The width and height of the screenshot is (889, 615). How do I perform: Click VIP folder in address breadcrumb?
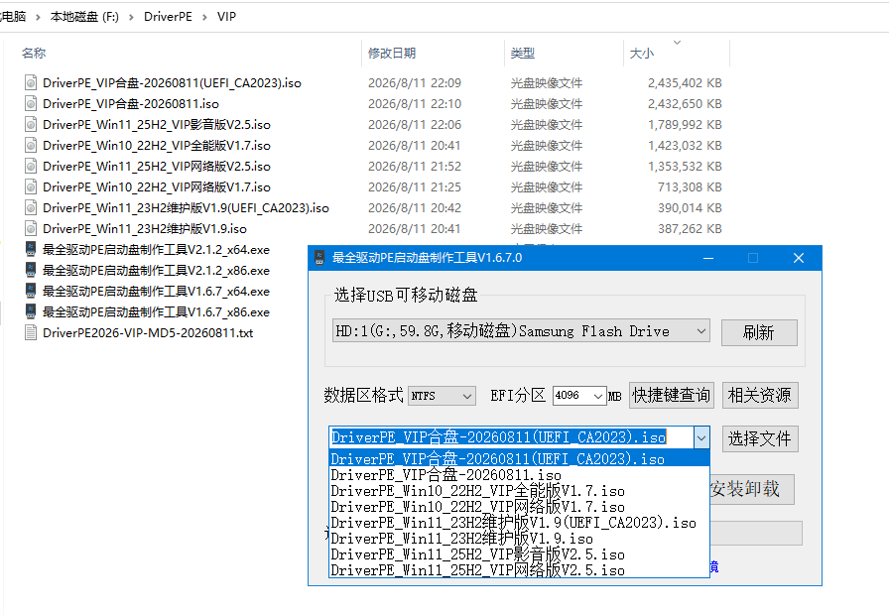pos(226,17)
